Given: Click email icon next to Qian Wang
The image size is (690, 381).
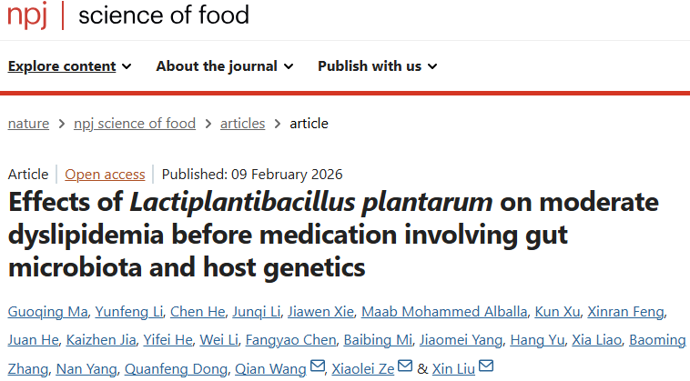Looking at the screenshot, I should tap(317, 367).
